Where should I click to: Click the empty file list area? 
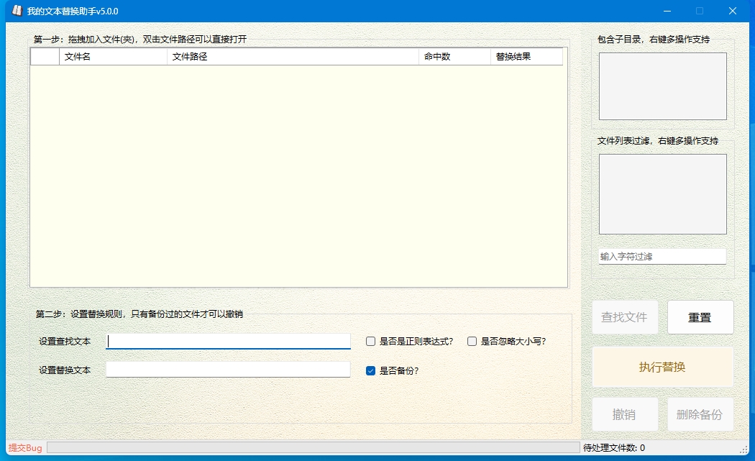pyautogui.click(x=298, y=175)
